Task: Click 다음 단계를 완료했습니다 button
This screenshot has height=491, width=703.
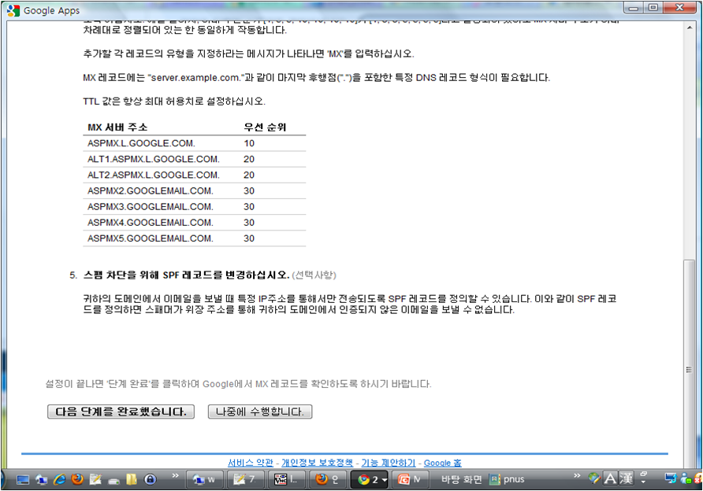Action: (121, 412)
